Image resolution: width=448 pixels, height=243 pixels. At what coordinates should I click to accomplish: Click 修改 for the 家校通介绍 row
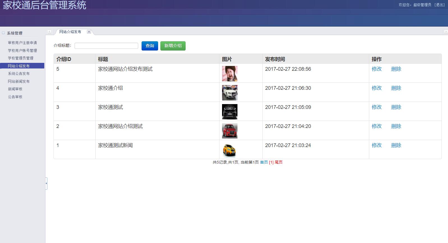377,88
